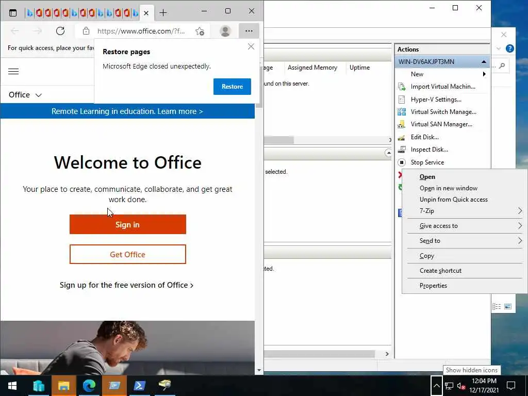Show hidden tray icons

(436, 386)
